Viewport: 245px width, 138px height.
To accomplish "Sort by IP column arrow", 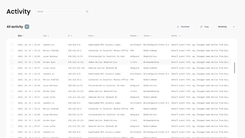I will tap(71, 36).
